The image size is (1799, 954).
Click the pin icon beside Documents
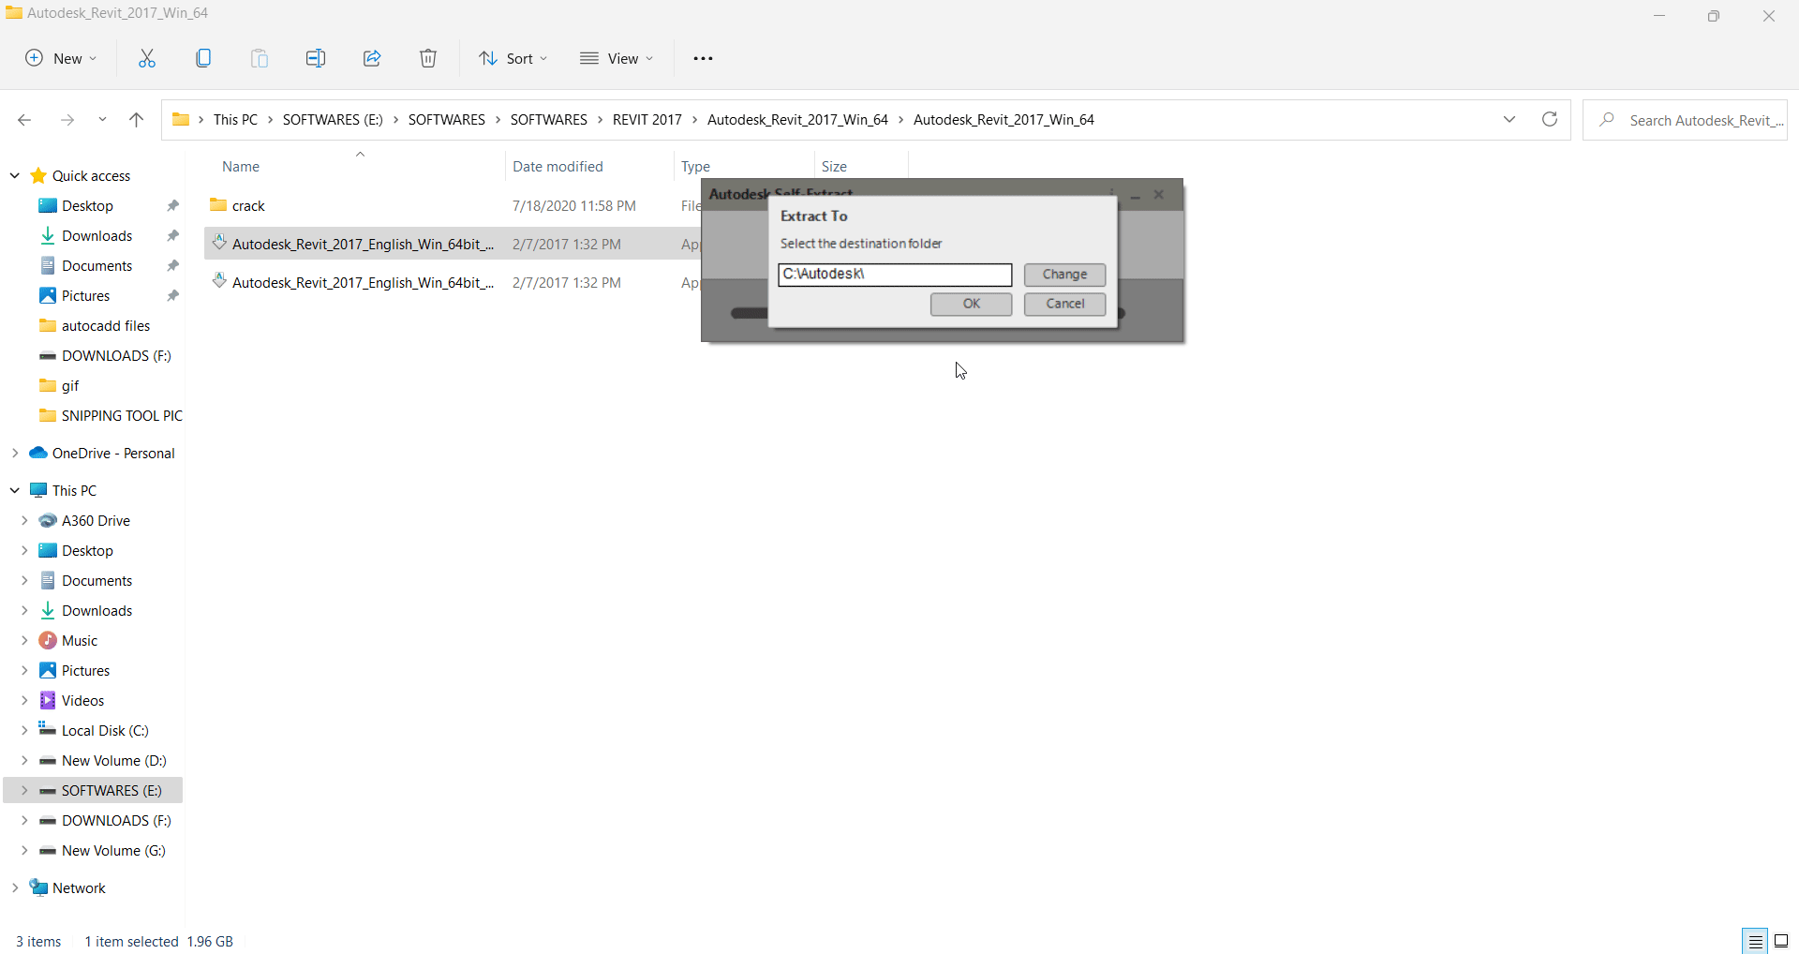coord(172,265)
